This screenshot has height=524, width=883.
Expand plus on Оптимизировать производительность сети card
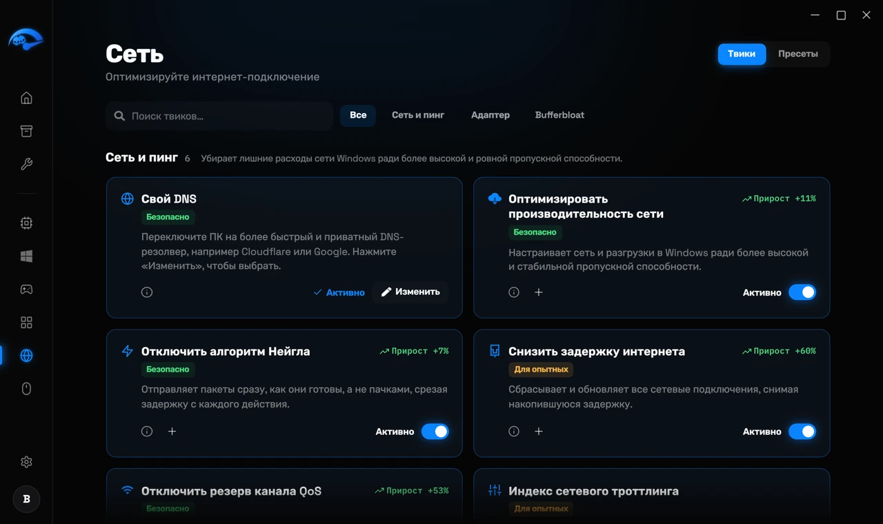coord(539,292)
